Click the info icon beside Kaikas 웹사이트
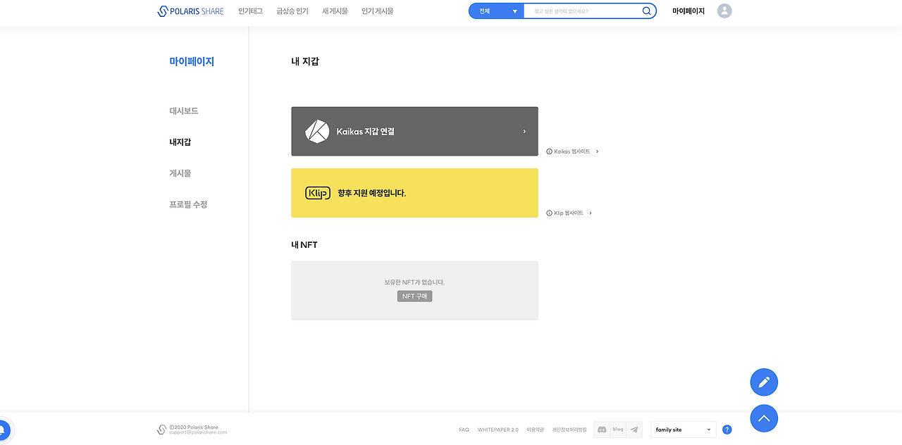 point(550,151)
